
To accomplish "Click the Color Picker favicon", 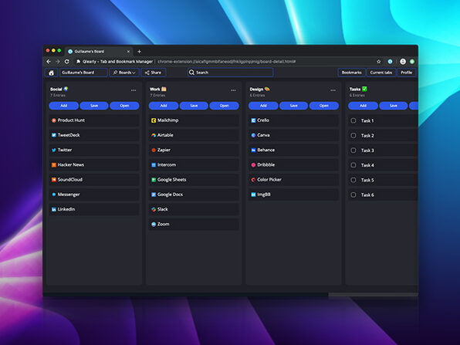I will (x=253, y=180).
